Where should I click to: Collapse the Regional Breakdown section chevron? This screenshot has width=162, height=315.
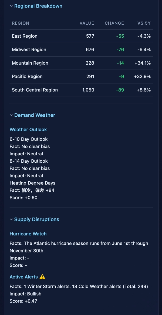pyautogui.click(x=11, y=6)
